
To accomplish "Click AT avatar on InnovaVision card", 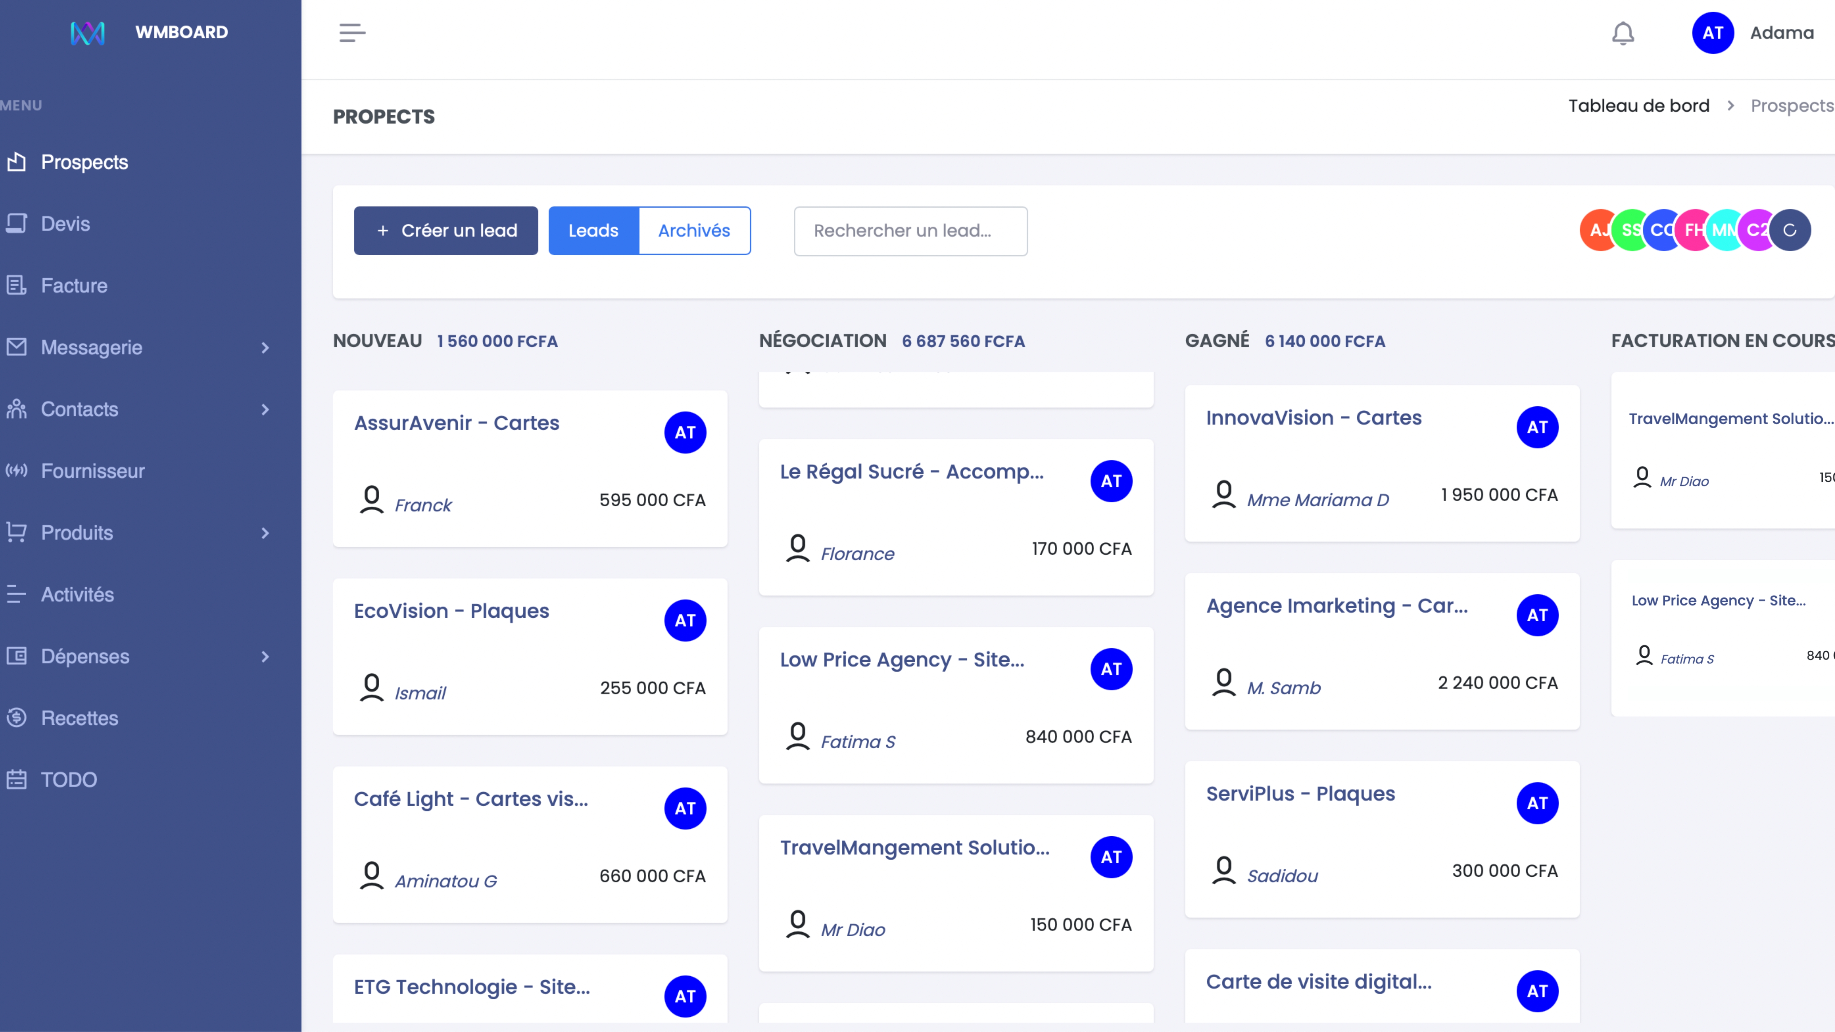I will 1537,427.
